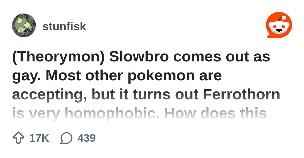Click the upvote arrow icon
The width and height of the screenshot is (304, 158).
(18, 138)
